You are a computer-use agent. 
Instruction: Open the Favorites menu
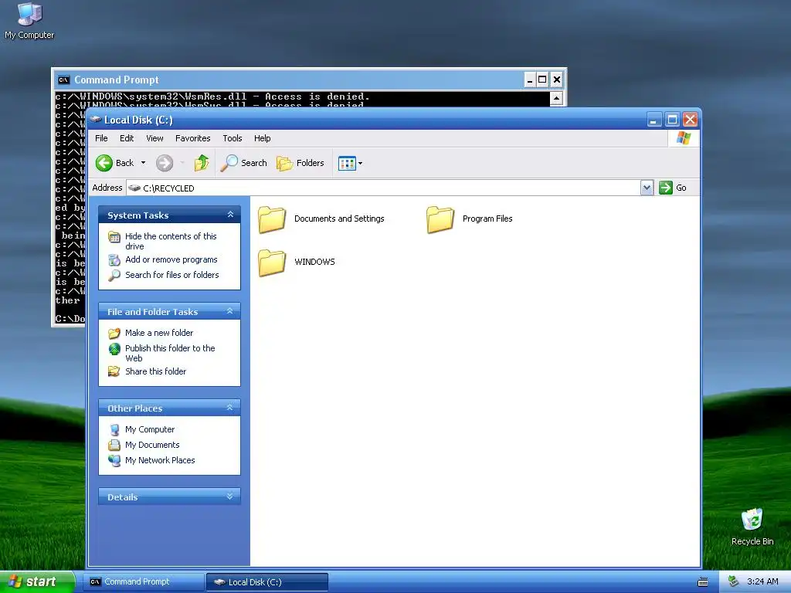click(192, 138)
